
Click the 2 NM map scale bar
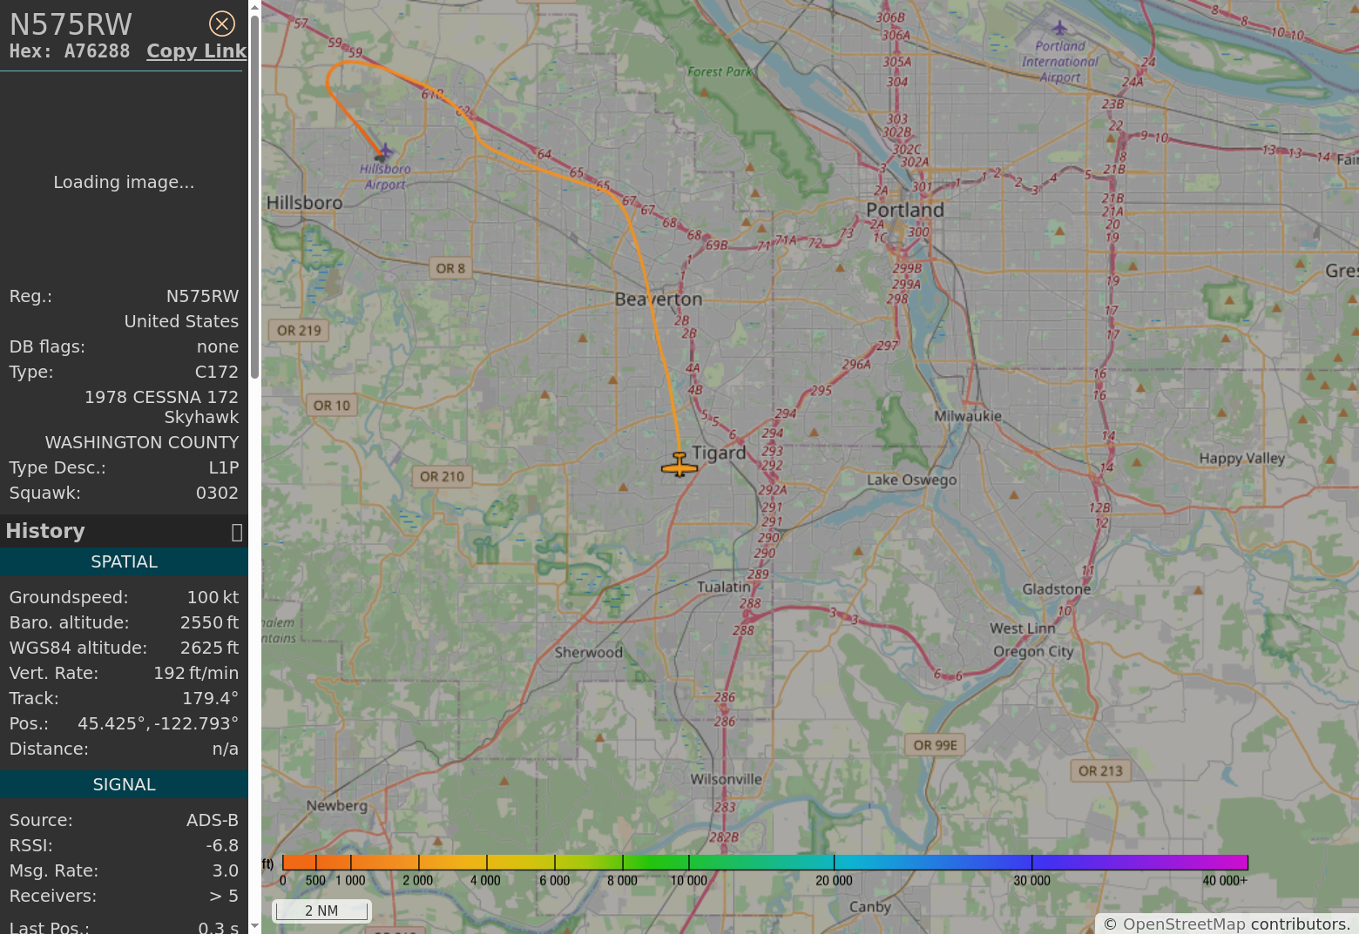[321, 910]
